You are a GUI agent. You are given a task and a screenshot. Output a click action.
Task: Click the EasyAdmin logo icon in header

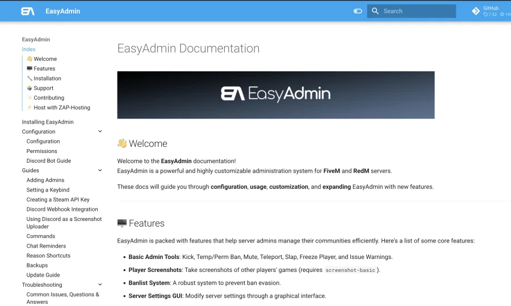click(x=28, y=11)
